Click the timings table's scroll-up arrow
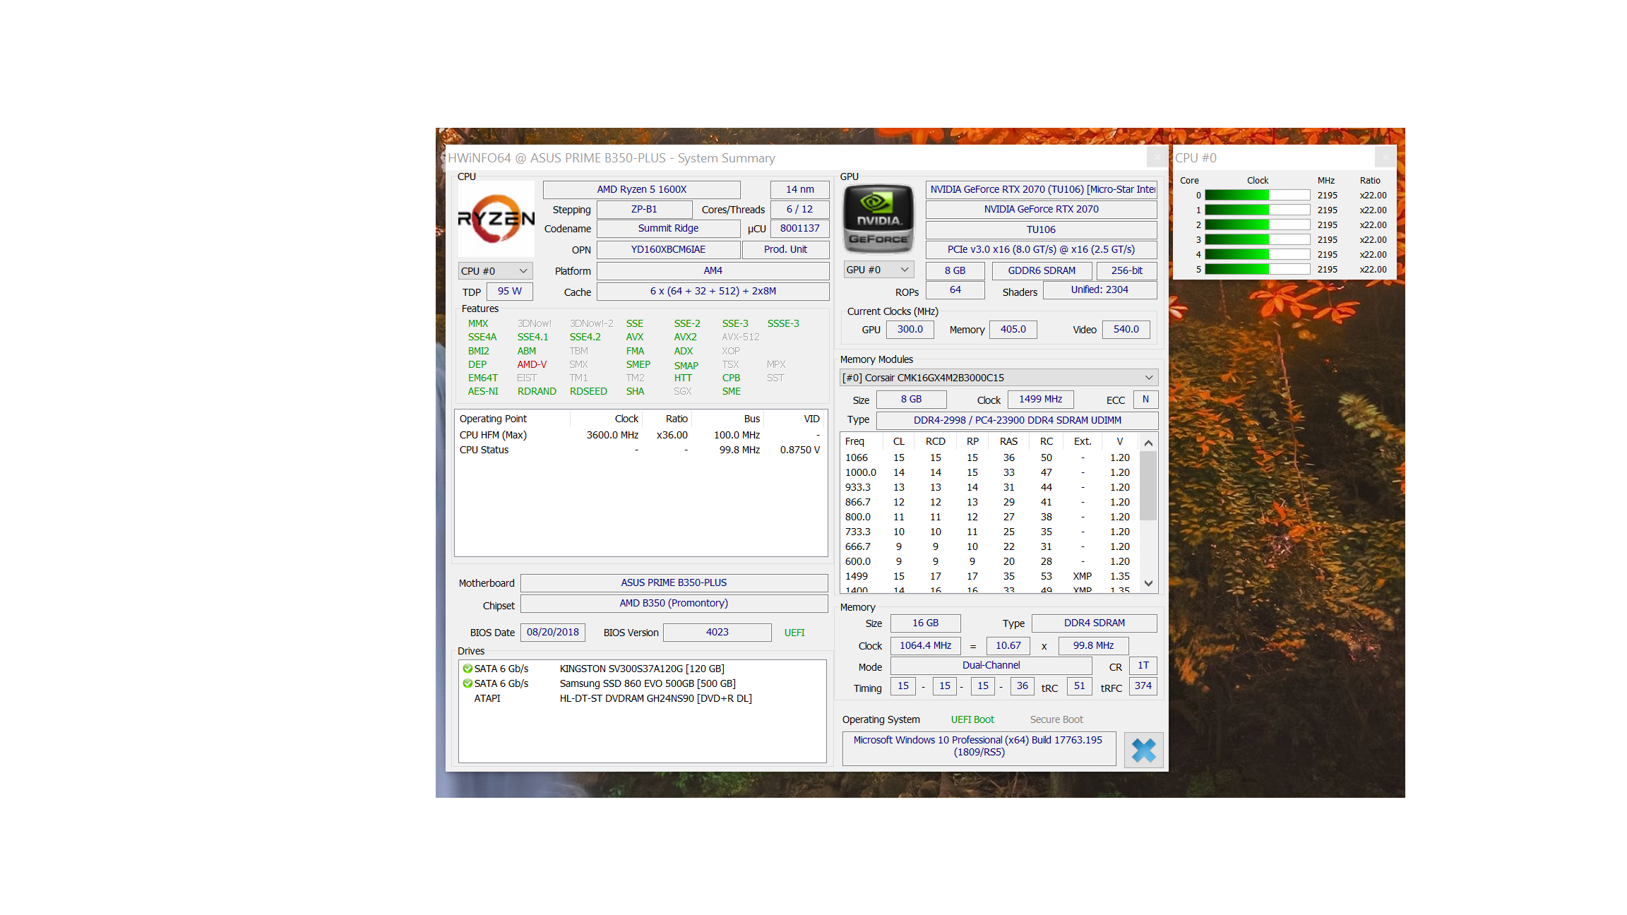The width and height of the screenshot is (1627, 915). click(x=1148, y=443)
